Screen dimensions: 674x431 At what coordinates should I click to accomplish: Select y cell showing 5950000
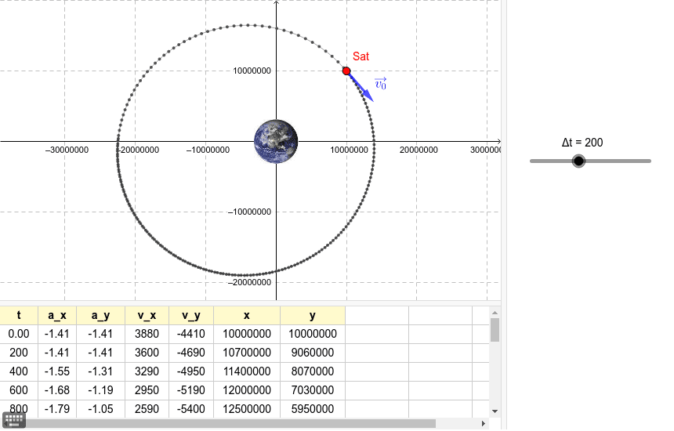tap(313, 409)
